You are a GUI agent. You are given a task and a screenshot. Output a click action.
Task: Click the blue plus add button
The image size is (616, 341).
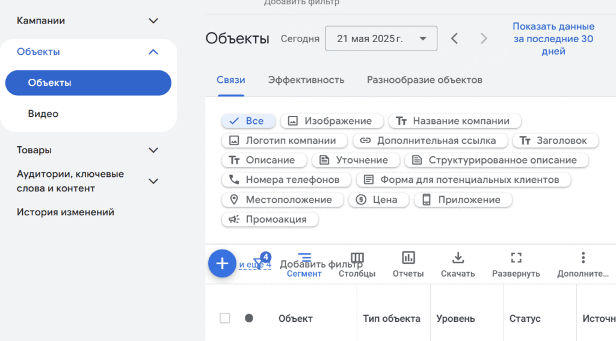[222, 263]
